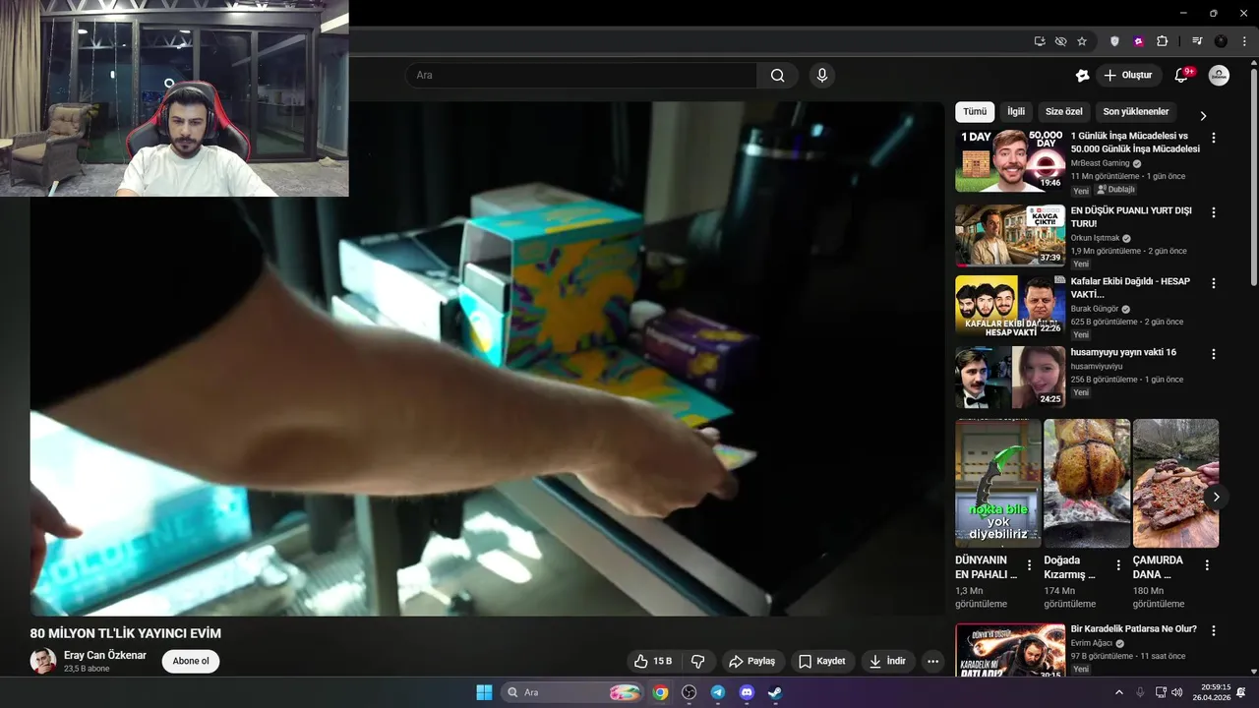1259x708 pixels.
Task: Open Bir Karadelik Patlarsa Ne Olur title
Action: 1133,629
